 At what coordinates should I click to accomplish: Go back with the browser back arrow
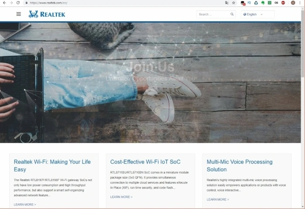coord(4,3)
